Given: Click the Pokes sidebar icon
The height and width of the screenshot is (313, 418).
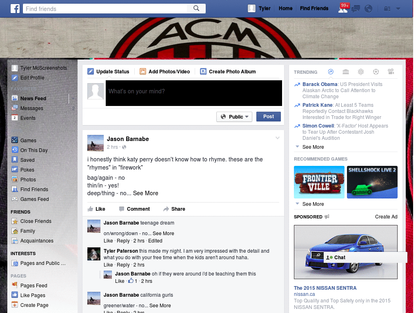Looking at the screenshot, I should coord(15,170).
